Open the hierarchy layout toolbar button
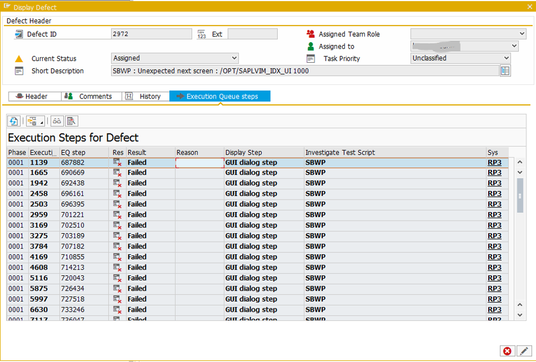Screen dimensions: 536x362 35,121
